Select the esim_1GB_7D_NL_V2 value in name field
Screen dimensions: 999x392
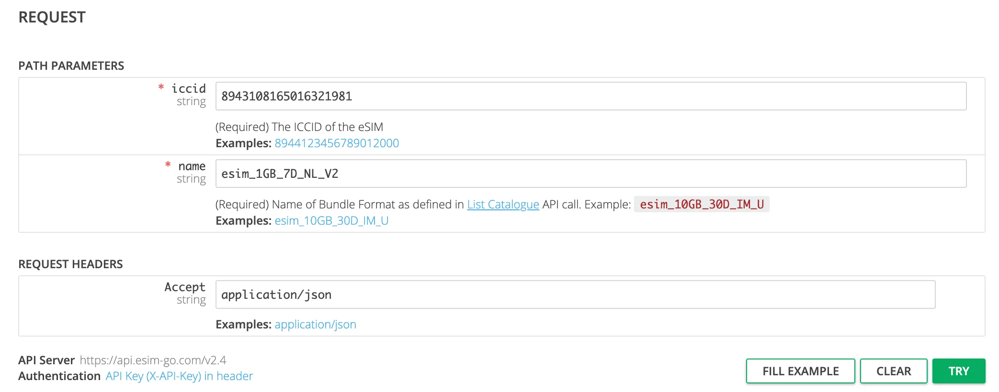[280, 174]
